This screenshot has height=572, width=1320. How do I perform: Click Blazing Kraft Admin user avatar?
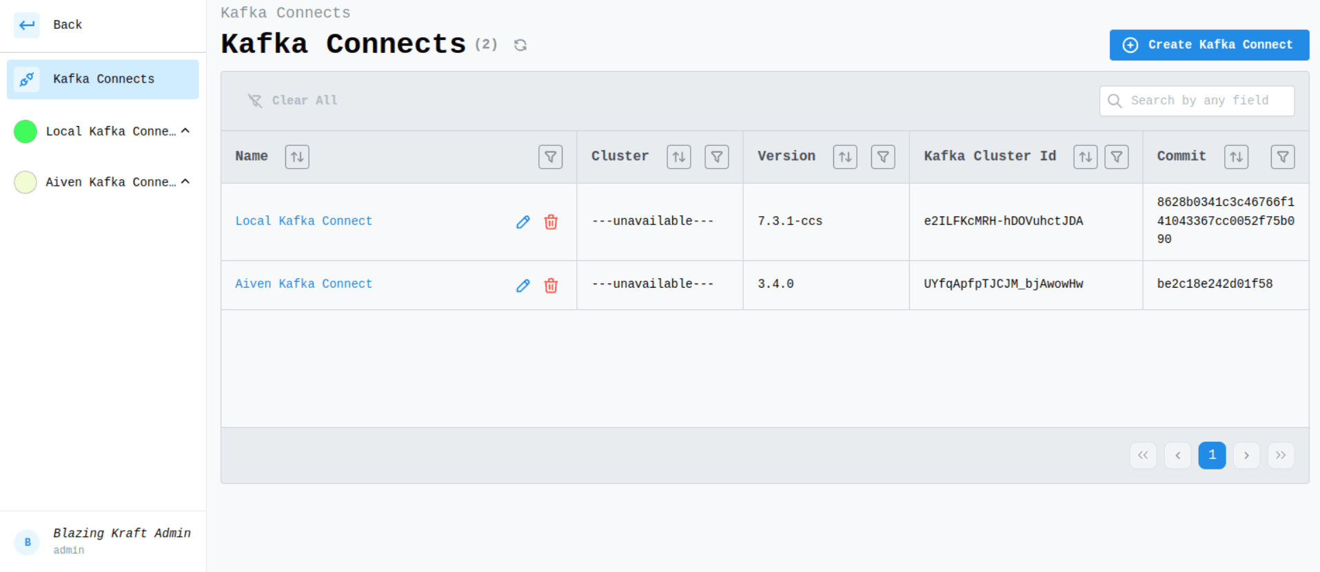point(27,542)
